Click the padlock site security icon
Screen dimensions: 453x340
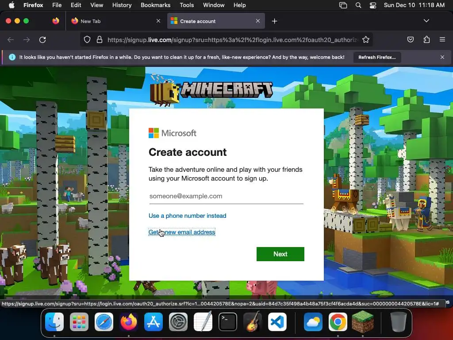click(100, 39)
